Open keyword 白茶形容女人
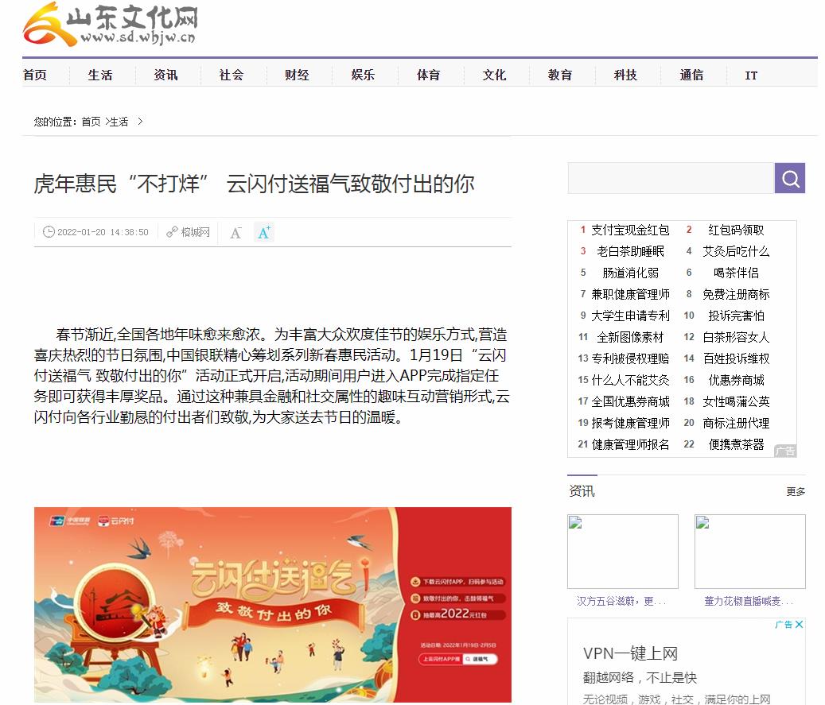The width and height of the screenshot is (825, 705). (736, 338)
